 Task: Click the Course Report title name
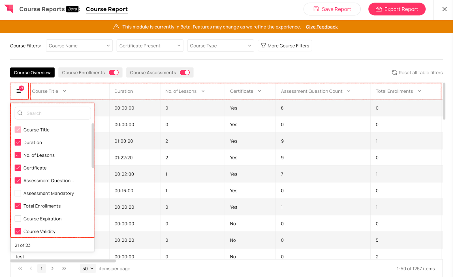point(107,9)
